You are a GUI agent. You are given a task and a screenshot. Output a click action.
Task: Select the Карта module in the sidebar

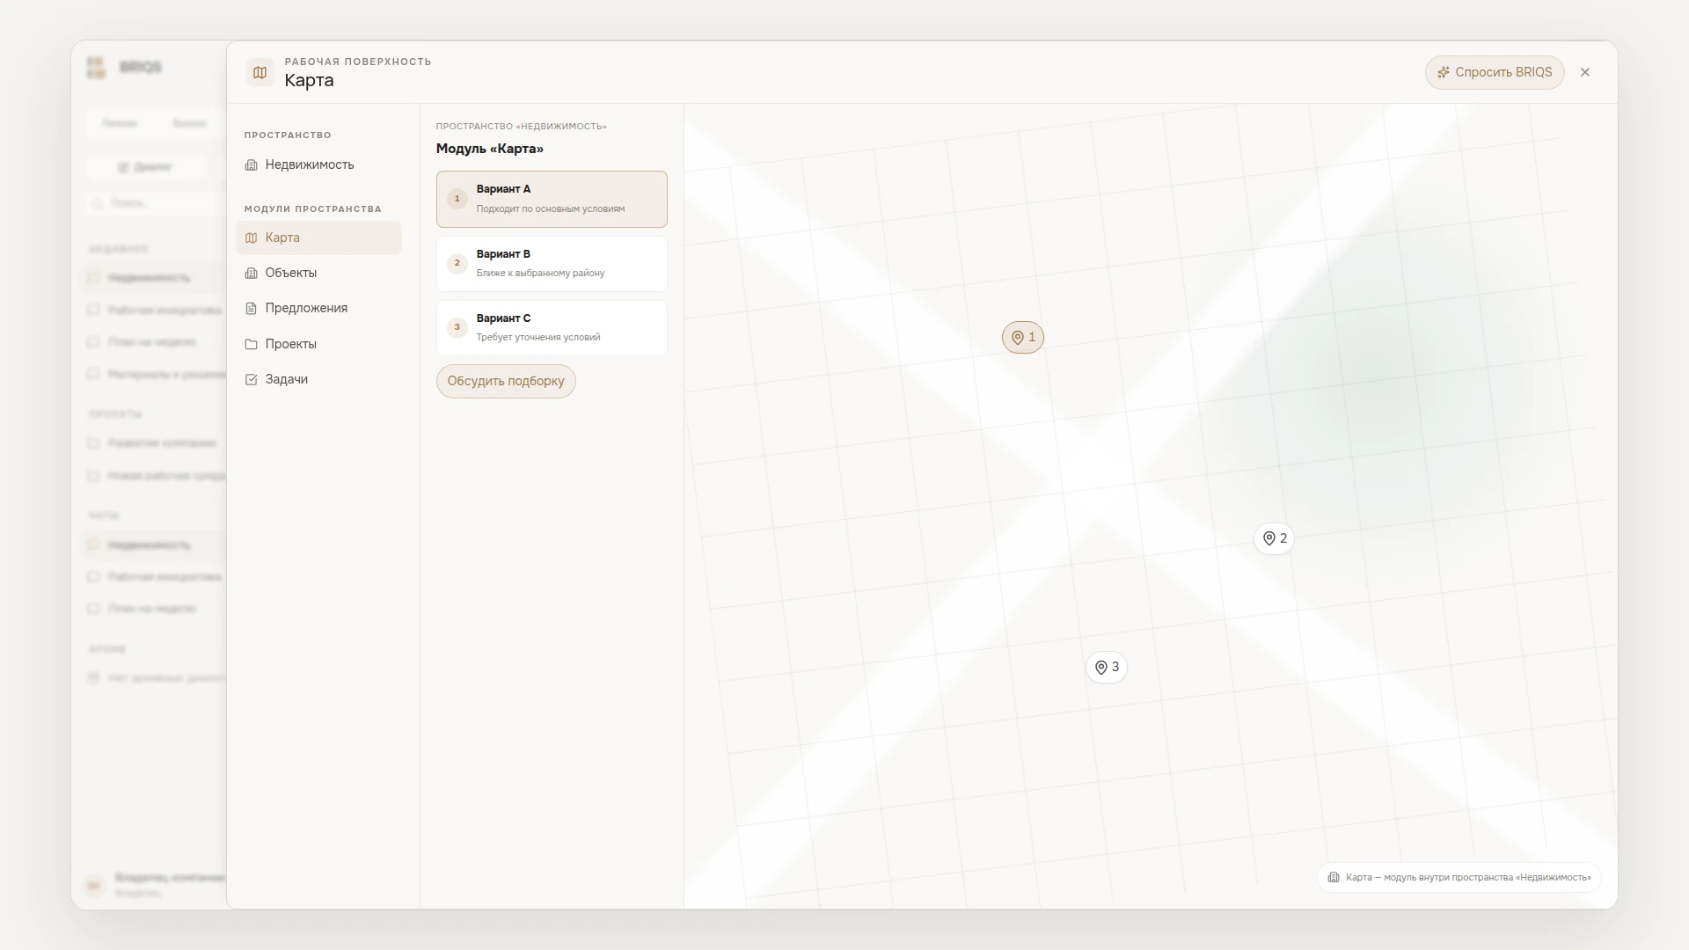click(318, 237)
